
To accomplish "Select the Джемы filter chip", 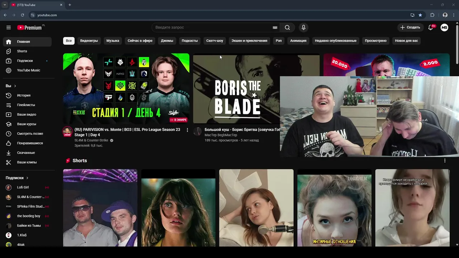I will click(x=167, y=41).
